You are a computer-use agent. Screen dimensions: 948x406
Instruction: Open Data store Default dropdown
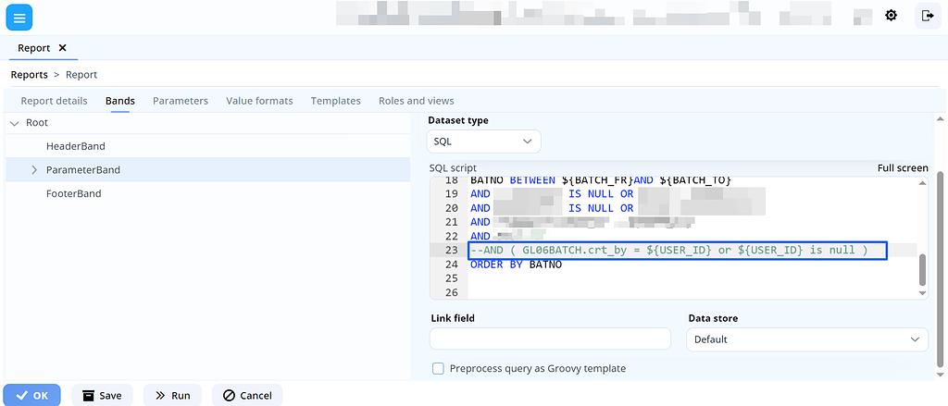pyautogui.click(x=807, y=339)
